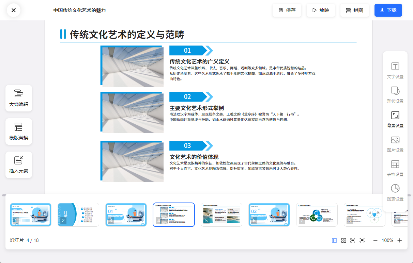
Task: Open 图片设置 image settings
Action: click(x=395, y=144)
